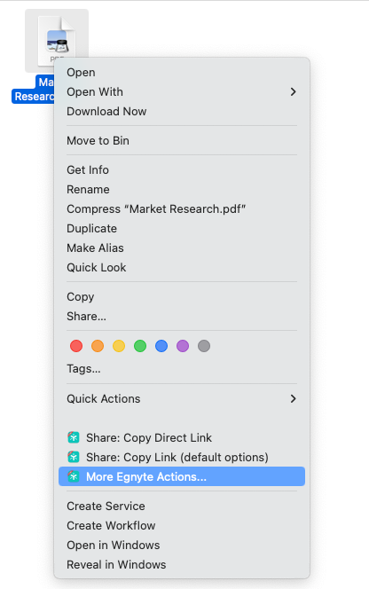This screenshot has height=589, width=369.
Task: Select Open With menu entry
Action: tap(182, 91)
